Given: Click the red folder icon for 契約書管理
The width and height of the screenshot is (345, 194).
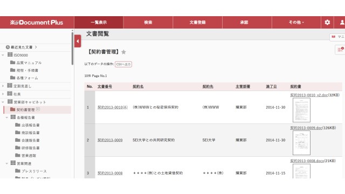Looking at the screenshot, I should (x=13, y=109).
